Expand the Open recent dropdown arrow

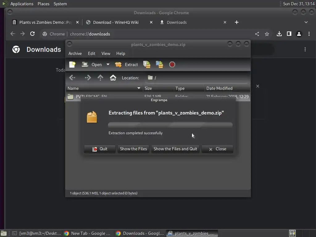pyautogui.click(x=108, y=64)
